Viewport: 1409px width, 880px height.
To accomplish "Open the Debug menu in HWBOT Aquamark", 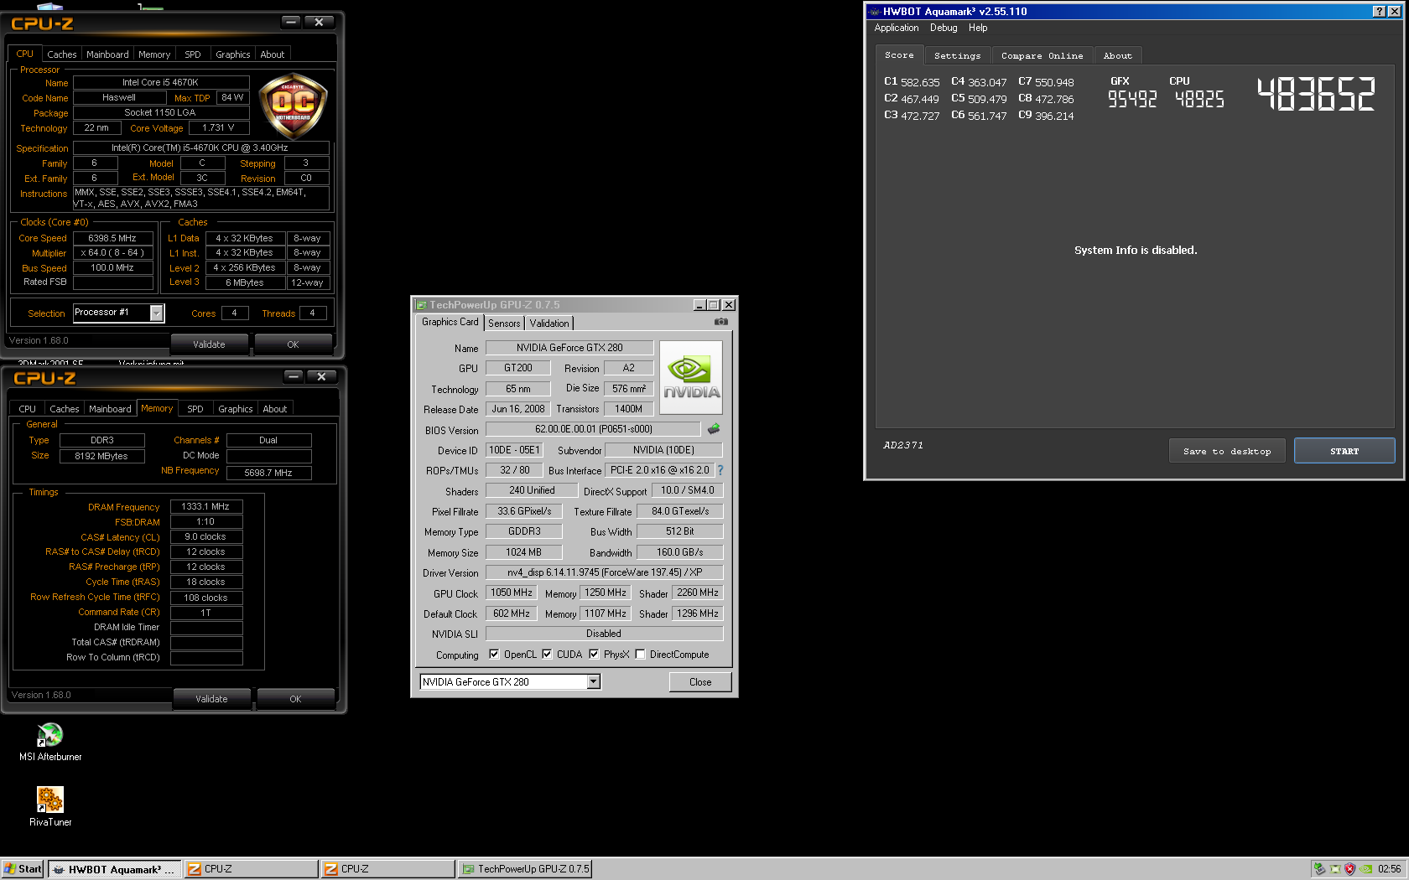I will (x=944, y=28).
